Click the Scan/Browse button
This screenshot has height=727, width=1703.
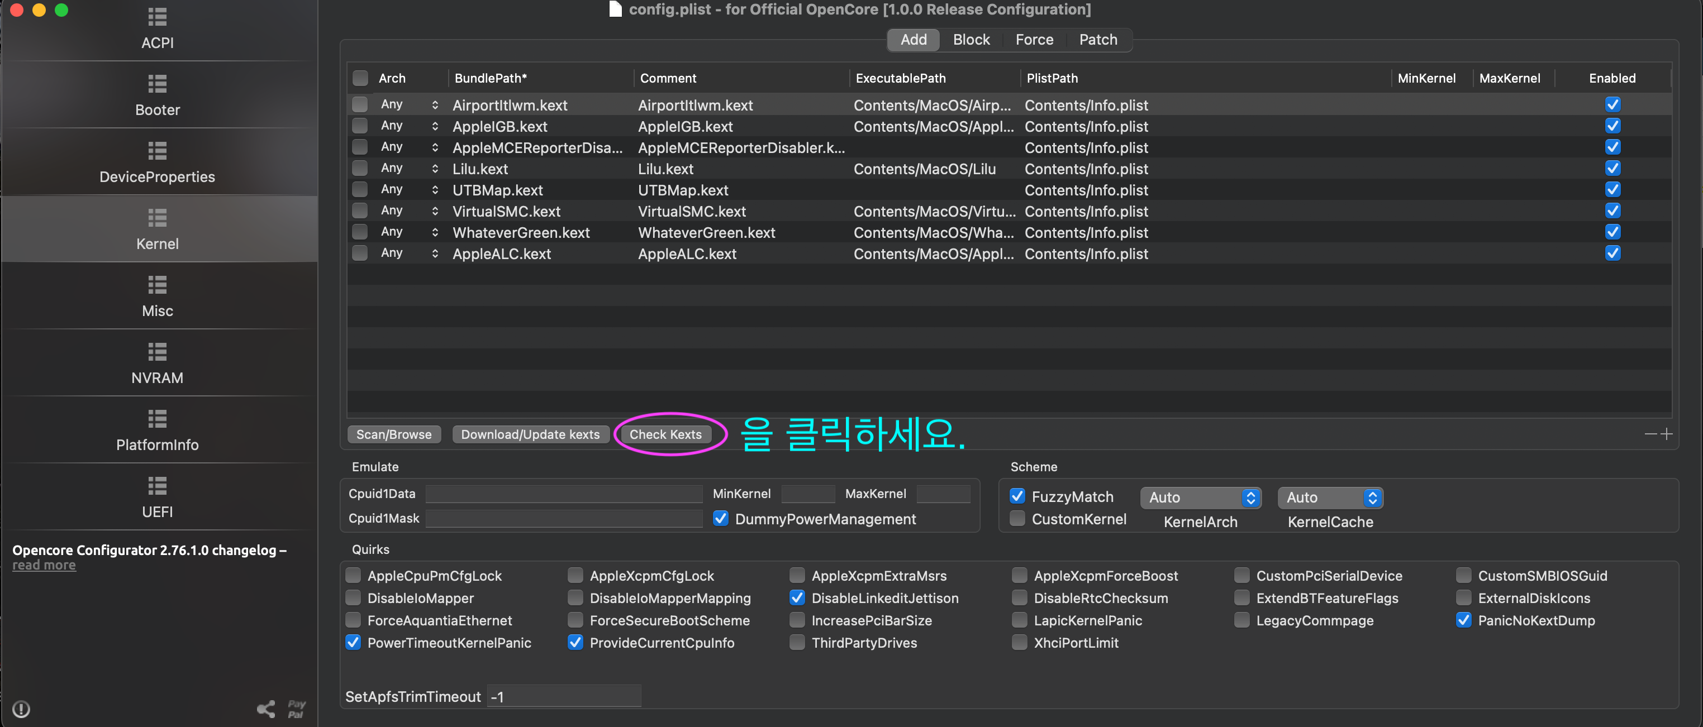pos(394,434)
